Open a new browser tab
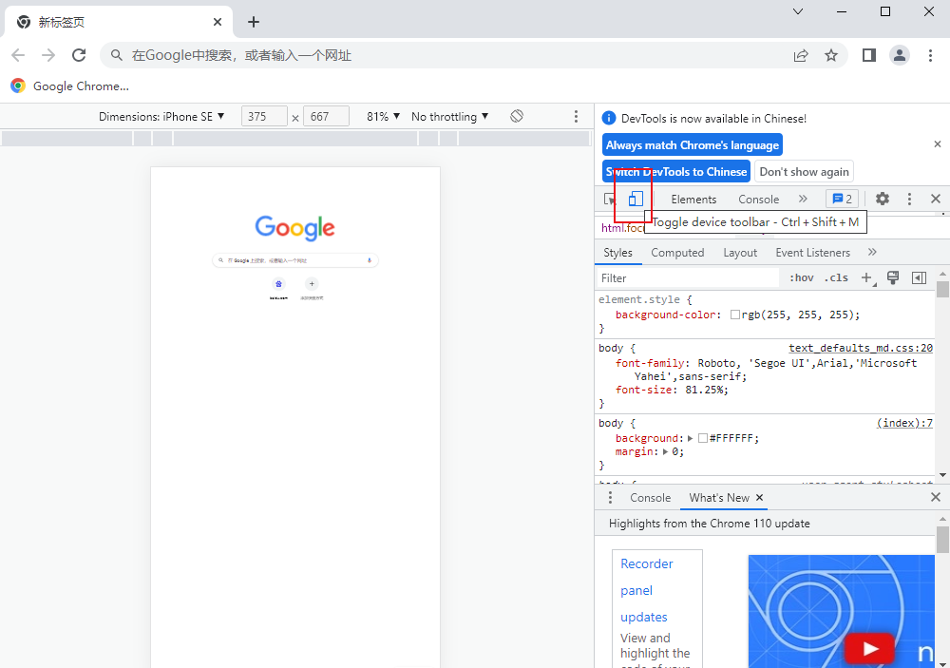The width and height of the screenshot is (950, 668). click(254, 22)
